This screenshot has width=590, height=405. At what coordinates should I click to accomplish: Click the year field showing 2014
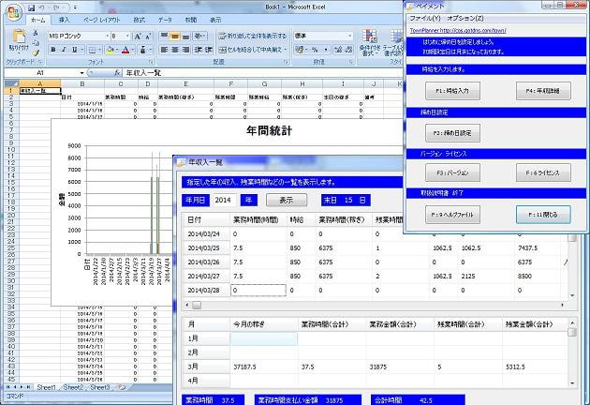point(225,200)
